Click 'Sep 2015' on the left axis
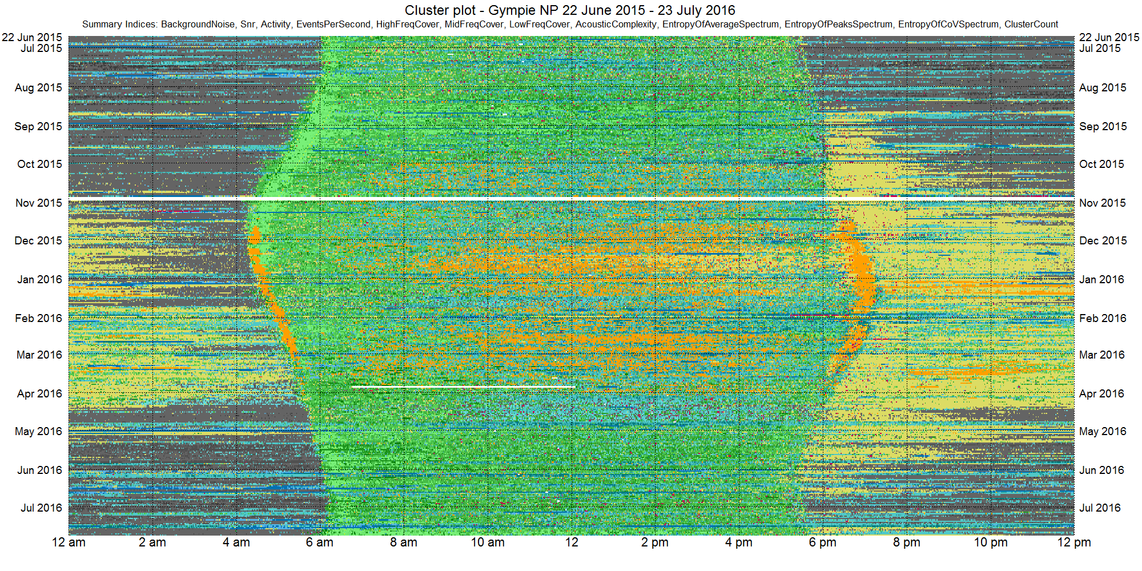 point(38,126)
